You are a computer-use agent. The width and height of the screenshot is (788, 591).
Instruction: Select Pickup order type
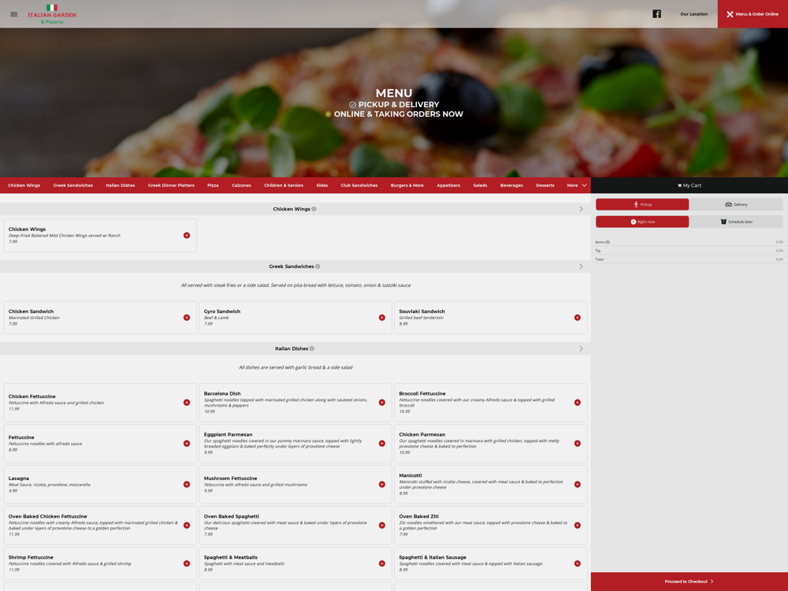click(642, 205)
